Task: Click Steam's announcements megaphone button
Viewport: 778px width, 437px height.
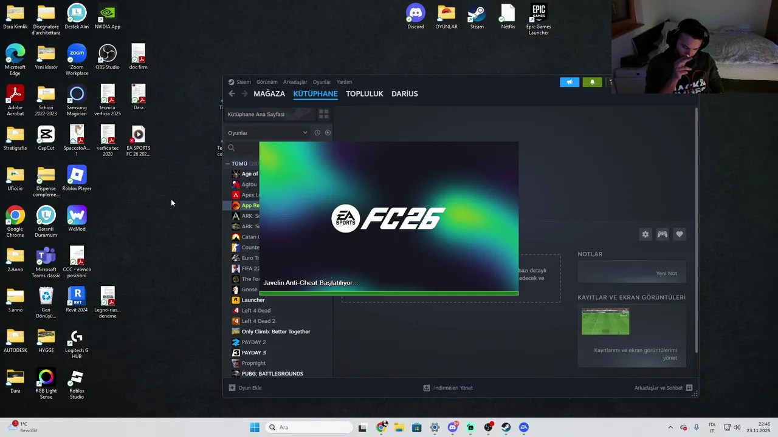Action: coord(570,82)
